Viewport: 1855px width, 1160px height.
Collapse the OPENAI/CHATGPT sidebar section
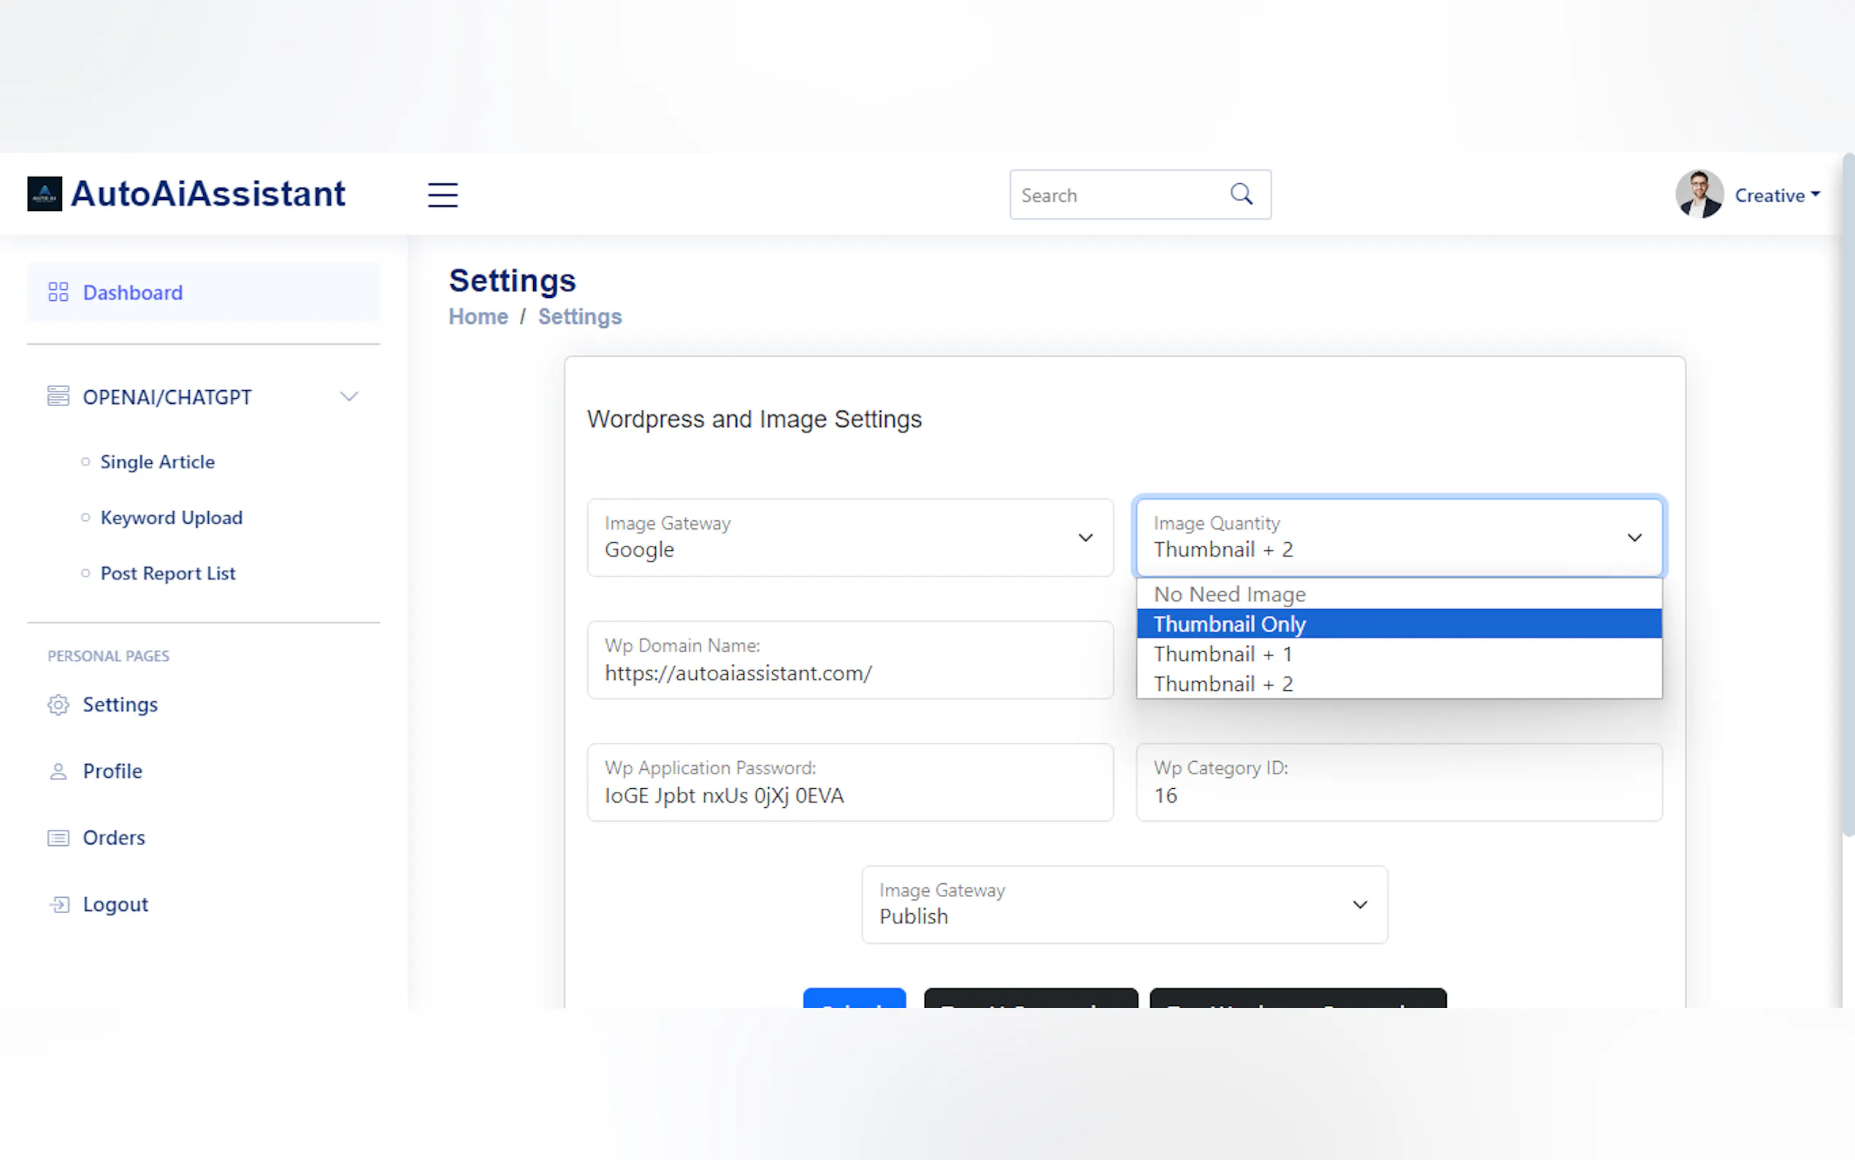(349, 397)
